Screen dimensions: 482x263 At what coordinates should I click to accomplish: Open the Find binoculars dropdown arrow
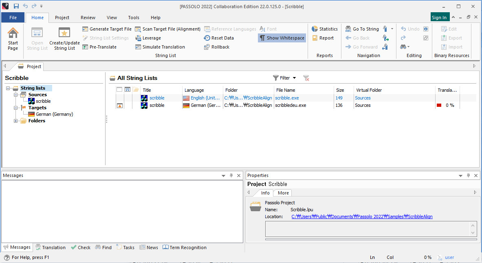click(x=409, y=47)
